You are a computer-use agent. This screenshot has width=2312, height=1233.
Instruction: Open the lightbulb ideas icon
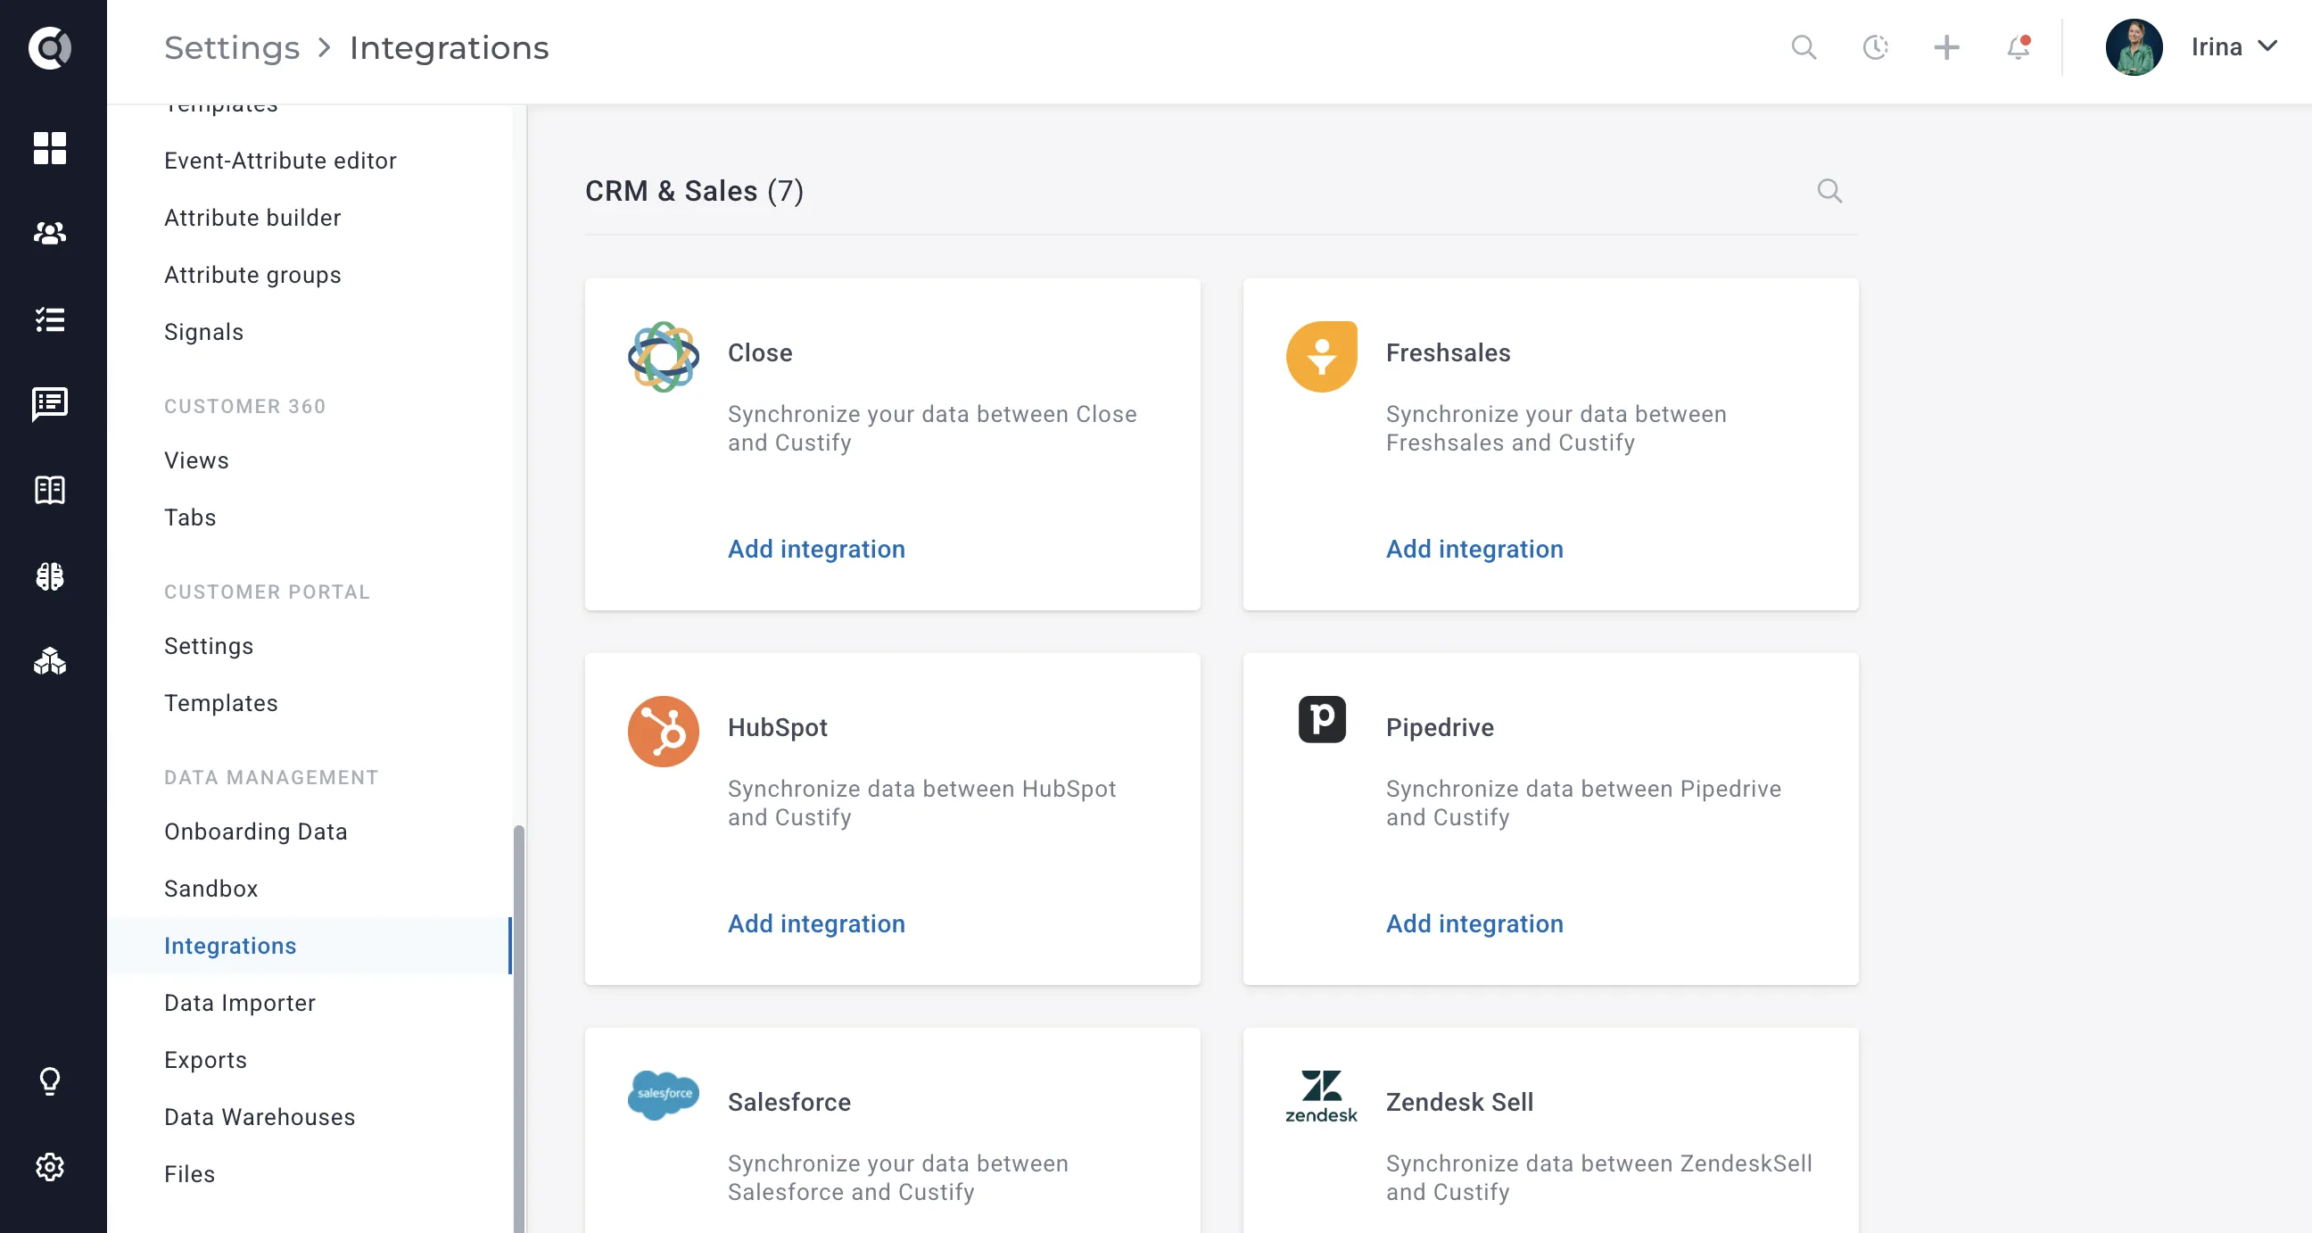(49, 1081)
